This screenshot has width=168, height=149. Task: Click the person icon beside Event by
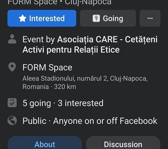(x=12, y=39)
